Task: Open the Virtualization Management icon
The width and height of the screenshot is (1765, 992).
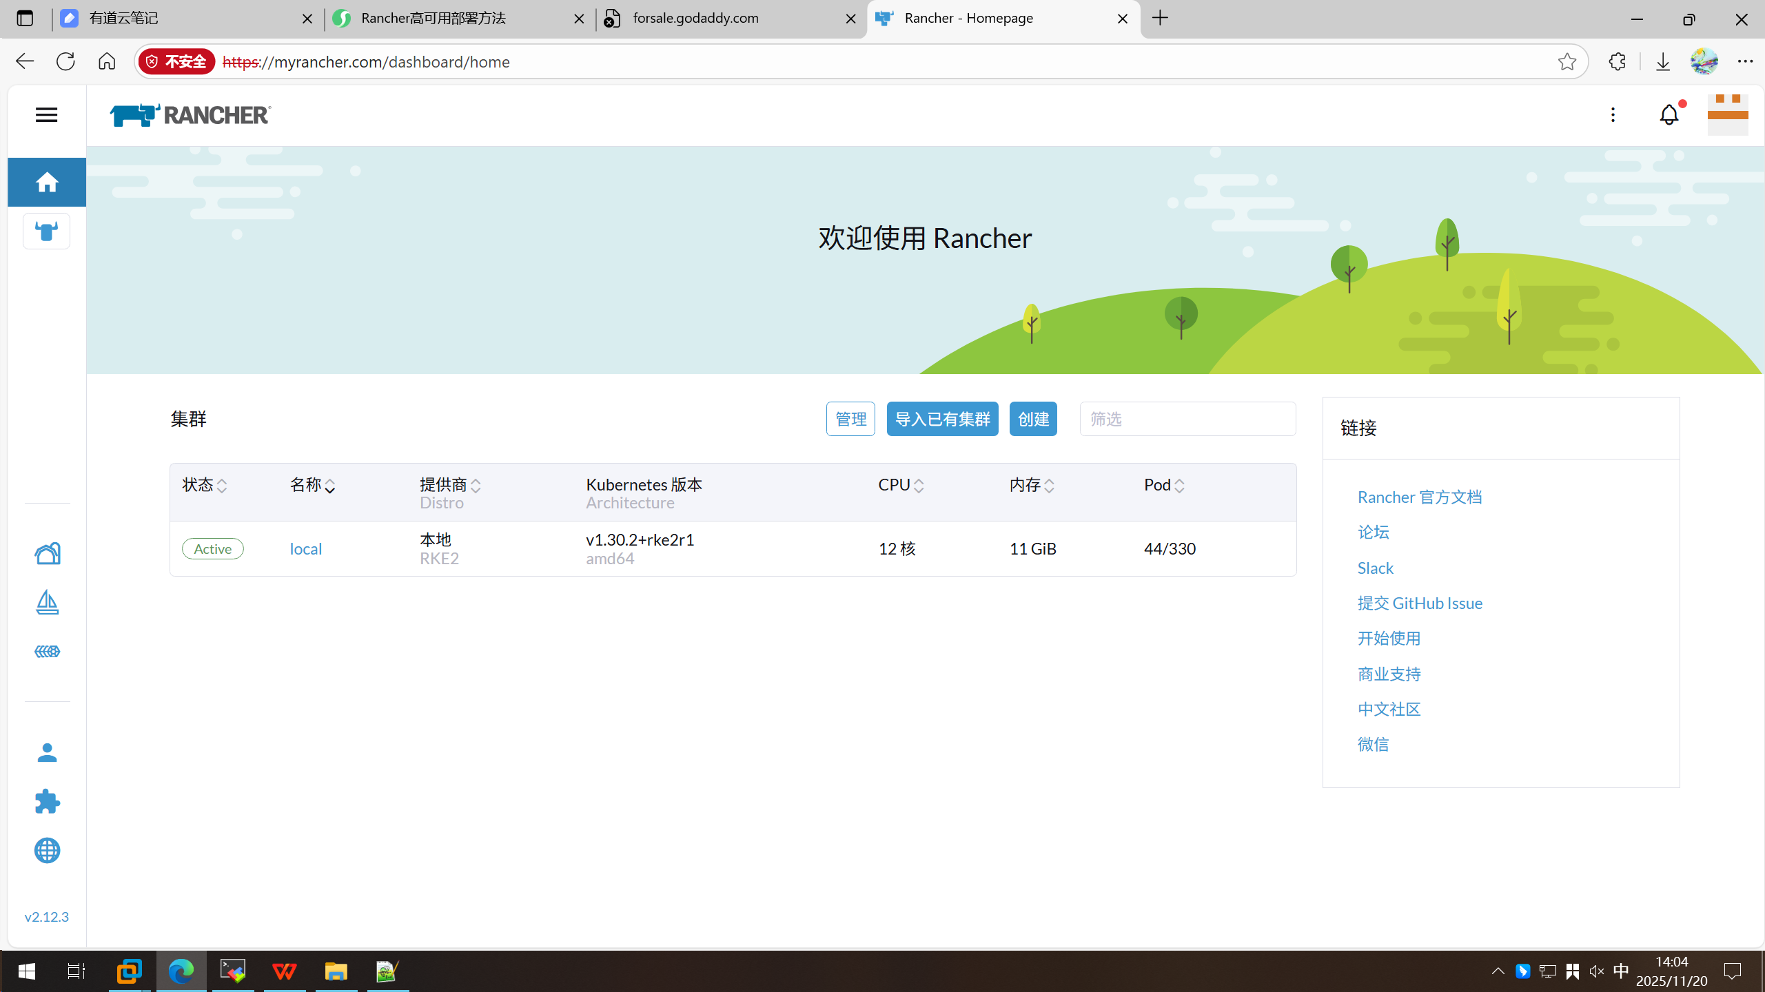Action: tap(47, 651)
